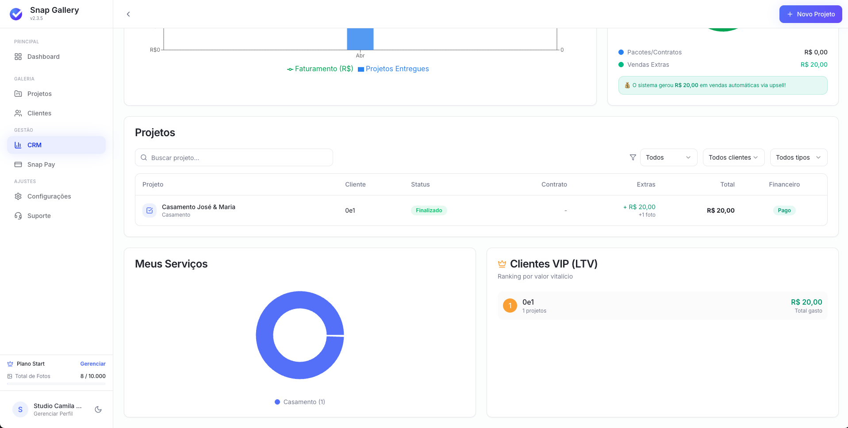Screen dimensions: 848x428
Task: Click the Snap Pay card icon
Action: [x=18, y=164]
